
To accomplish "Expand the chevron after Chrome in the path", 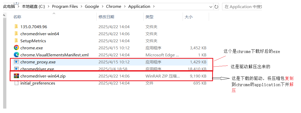I will (x=125, y=7).
